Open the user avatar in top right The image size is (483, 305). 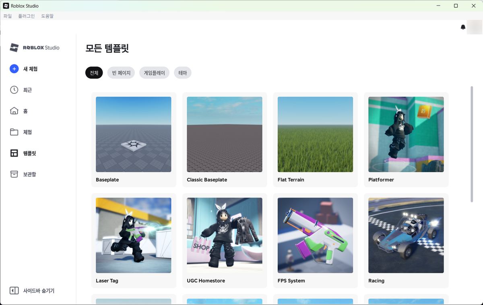(475, 27)
